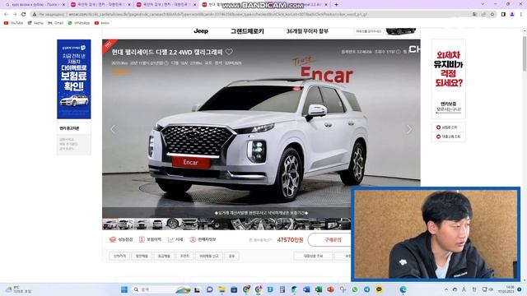527x296 pixels.
Task: Open a new browser tab with plus
Action: click(336, 5)
